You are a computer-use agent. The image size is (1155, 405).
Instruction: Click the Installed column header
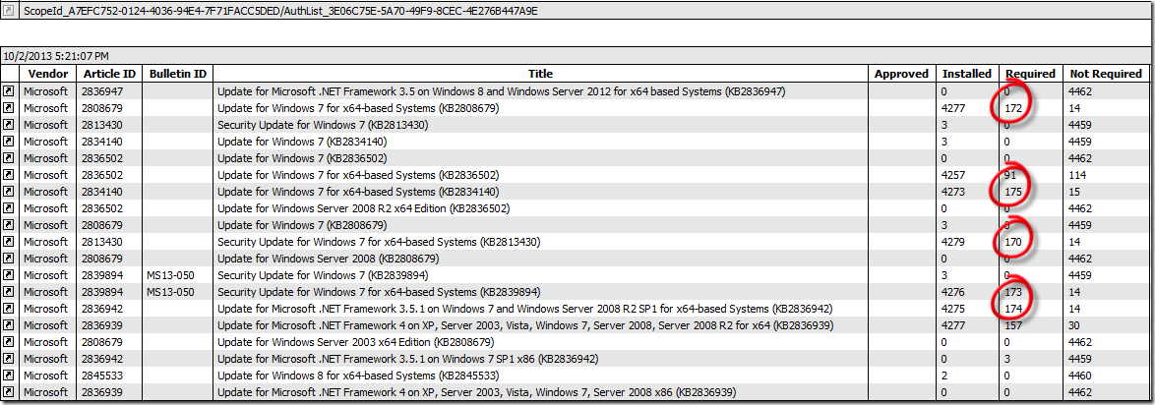(x=966, y=74)
